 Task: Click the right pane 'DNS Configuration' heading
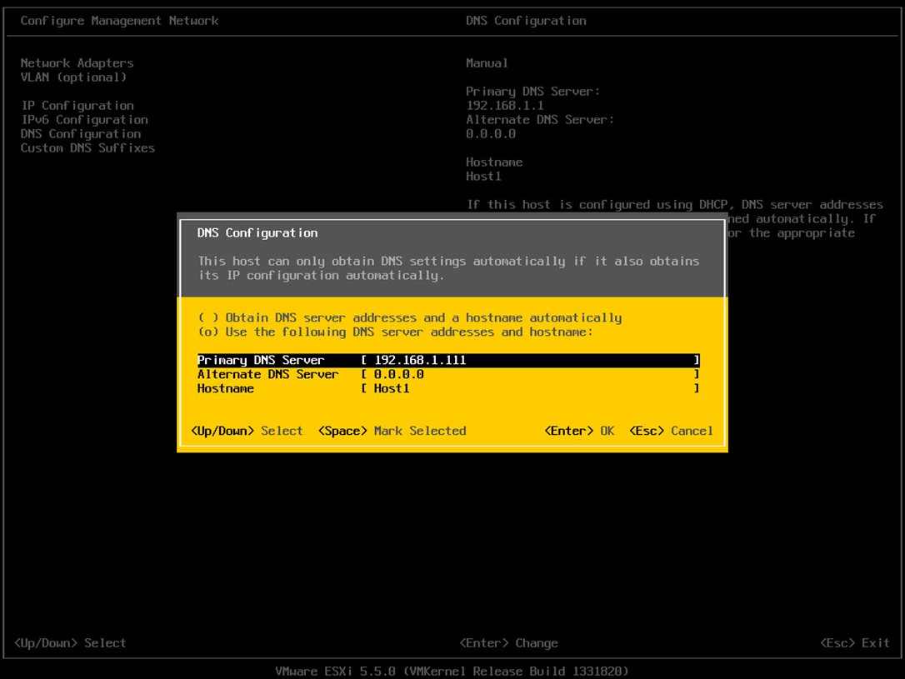click(x=526, y=21)
